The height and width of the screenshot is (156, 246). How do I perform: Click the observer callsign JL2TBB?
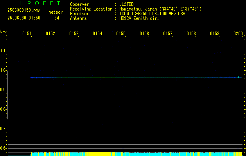[x=126, y=4]
